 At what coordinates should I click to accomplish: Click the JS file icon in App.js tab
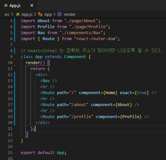click(x=6, y=6)
